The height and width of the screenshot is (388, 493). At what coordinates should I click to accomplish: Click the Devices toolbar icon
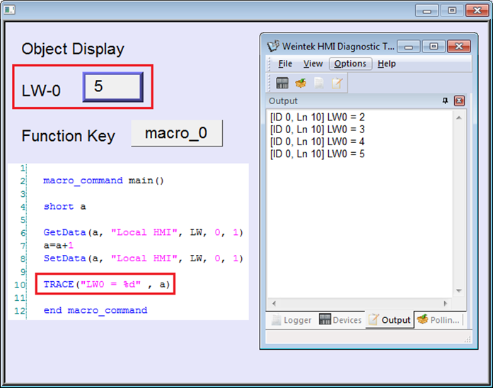click(x=282, y=83)
